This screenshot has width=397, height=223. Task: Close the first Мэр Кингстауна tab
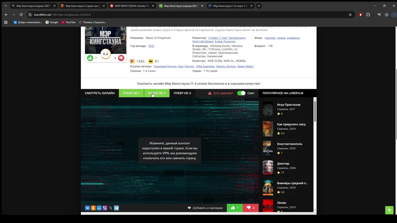pyautogui.click(x=55, y=6)
